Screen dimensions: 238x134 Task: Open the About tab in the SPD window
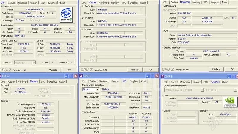point(143,81)
